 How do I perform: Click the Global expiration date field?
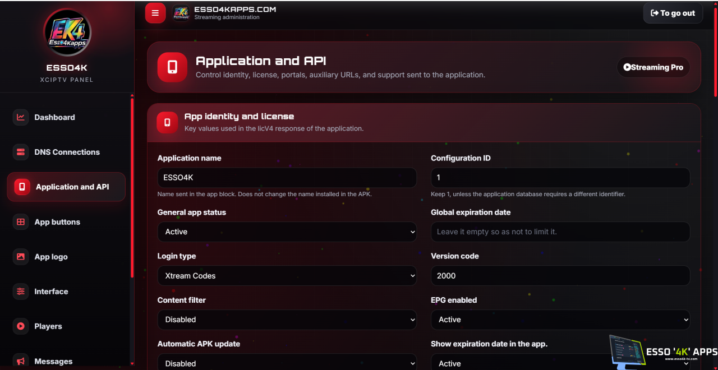click(x=560, y=232)
